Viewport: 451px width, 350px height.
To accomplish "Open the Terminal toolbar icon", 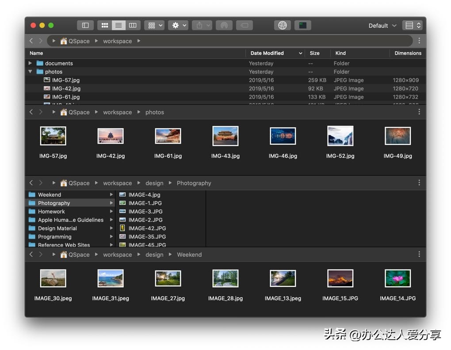I will [303, 26].
